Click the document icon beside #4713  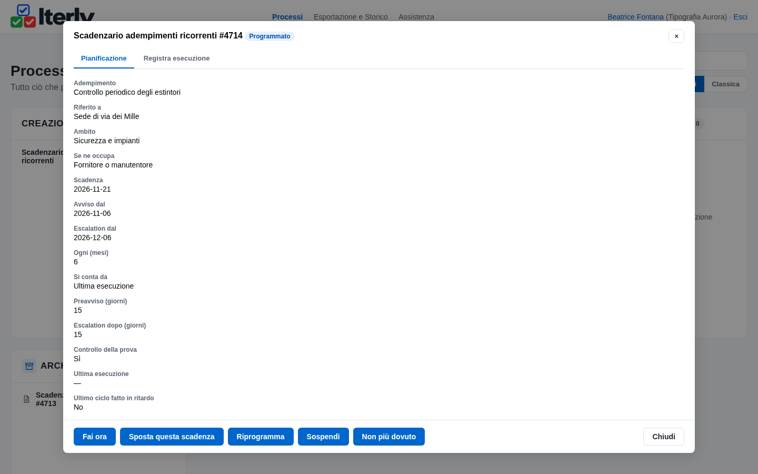pos(26,399)
